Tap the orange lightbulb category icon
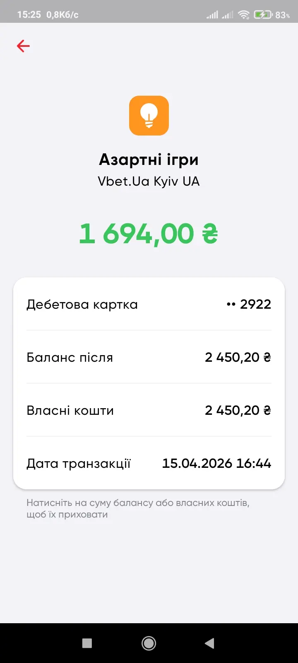This screenshot has height=663, width=298. [149, 116]
